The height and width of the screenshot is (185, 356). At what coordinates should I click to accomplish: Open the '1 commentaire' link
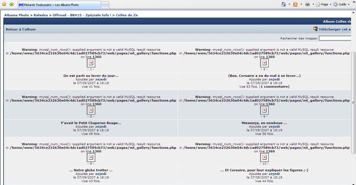point(275,87)
